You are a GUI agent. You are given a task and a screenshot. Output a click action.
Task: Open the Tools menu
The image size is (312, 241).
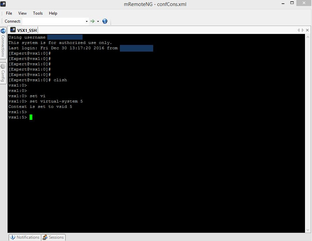pos(38,13)
